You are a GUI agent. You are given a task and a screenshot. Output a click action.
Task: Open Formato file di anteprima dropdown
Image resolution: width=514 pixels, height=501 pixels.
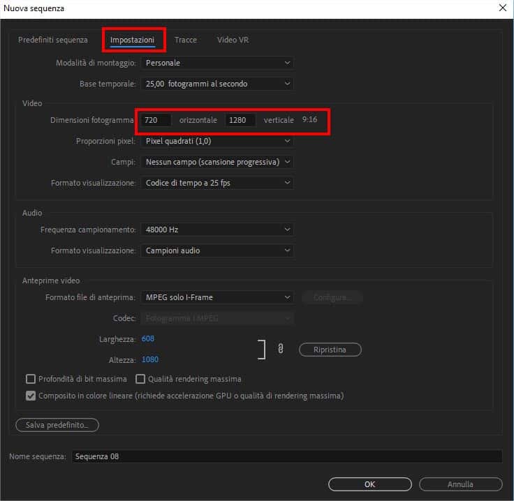(217, 297)
